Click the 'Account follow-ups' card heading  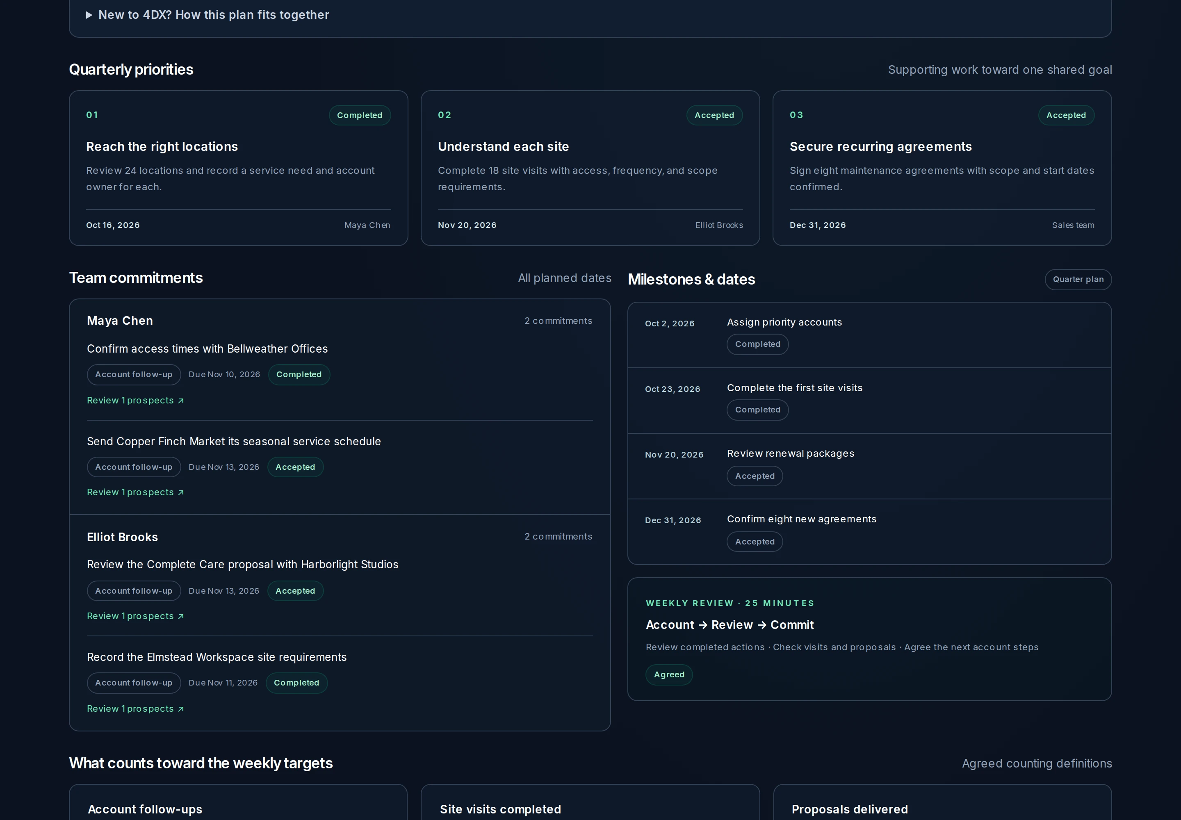(x=145, y=809)
